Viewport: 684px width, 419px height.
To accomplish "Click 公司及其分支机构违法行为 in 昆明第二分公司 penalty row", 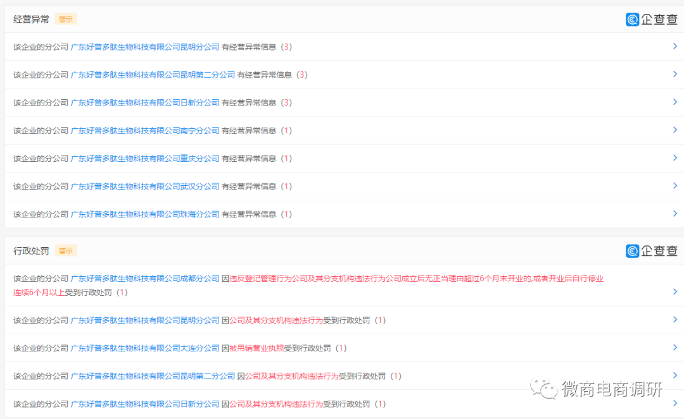I will tap(292, 376).
